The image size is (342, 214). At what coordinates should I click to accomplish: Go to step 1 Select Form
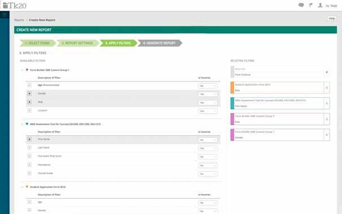coord(37,43)
